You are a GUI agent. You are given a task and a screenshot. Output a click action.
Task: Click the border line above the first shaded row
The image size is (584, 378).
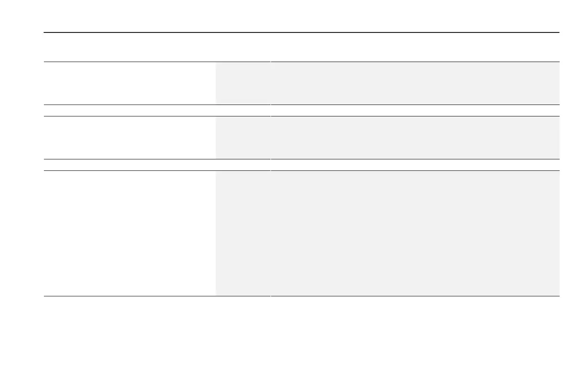tap(301, 62)
